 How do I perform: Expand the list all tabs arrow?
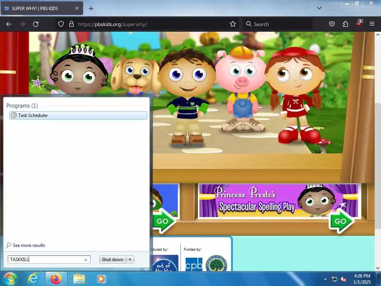(x=319, y=8)
